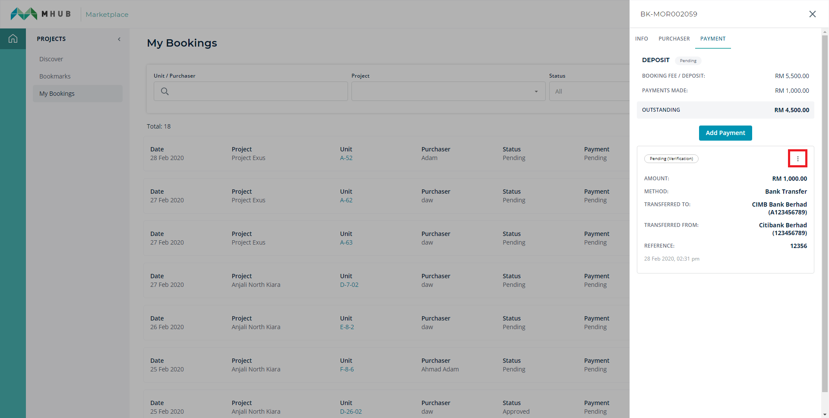This screenshot has height=418, width=829.
Task: Select the PAYMENT tab
Action: pos(713,39)
